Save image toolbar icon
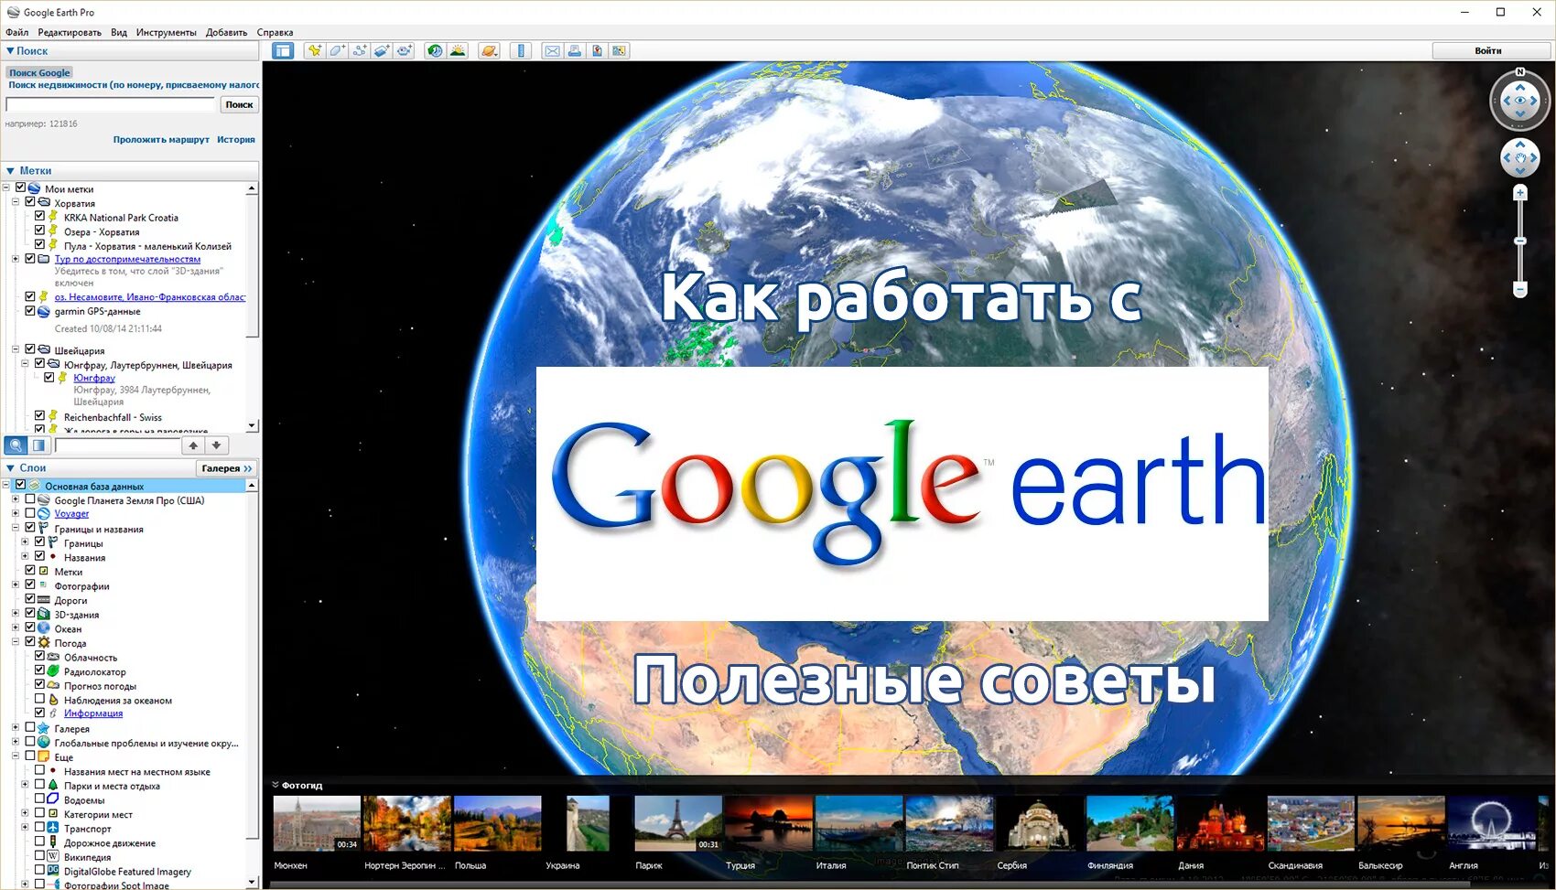 click(597, 51)
